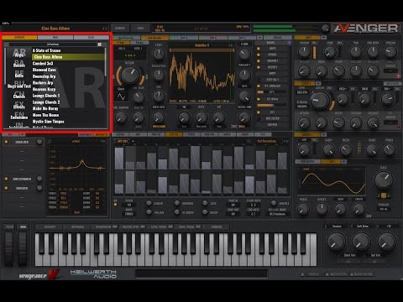Click the AMP envelope Sustain knob
The width and height of the screenshot is (403, 302).
(356, 70)
